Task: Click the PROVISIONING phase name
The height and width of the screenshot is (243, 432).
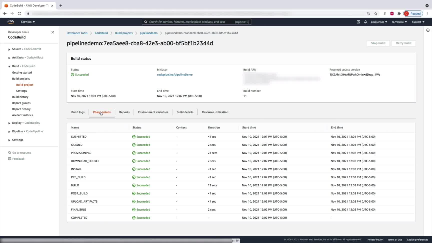Action: click(81, 153)
